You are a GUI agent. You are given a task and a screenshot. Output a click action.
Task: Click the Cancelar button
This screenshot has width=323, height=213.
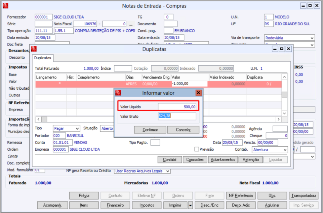183,130
